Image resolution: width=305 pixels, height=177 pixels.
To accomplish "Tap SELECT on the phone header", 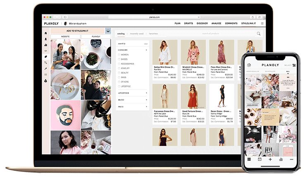I will pyautogui.click(x=288, y=65).
